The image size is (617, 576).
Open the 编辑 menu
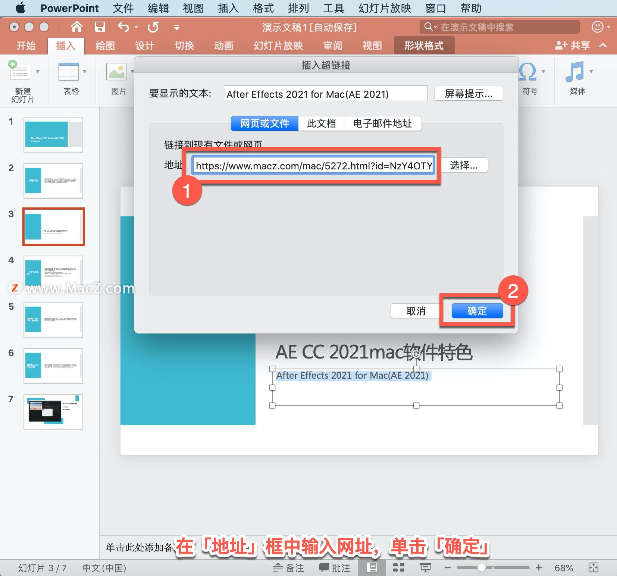coord(158,8)
